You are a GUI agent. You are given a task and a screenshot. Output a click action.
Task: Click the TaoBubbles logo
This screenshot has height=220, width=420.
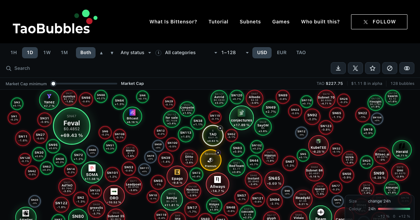pyautogui.click(x=55, y=22)
